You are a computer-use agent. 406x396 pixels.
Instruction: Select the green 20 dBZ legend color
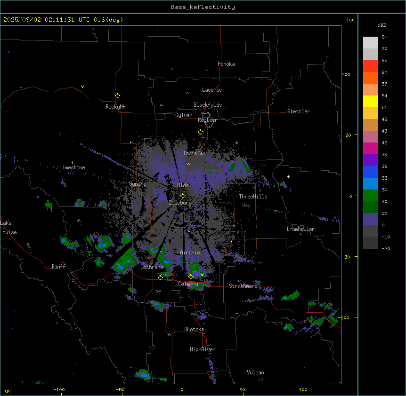(370, 196)
